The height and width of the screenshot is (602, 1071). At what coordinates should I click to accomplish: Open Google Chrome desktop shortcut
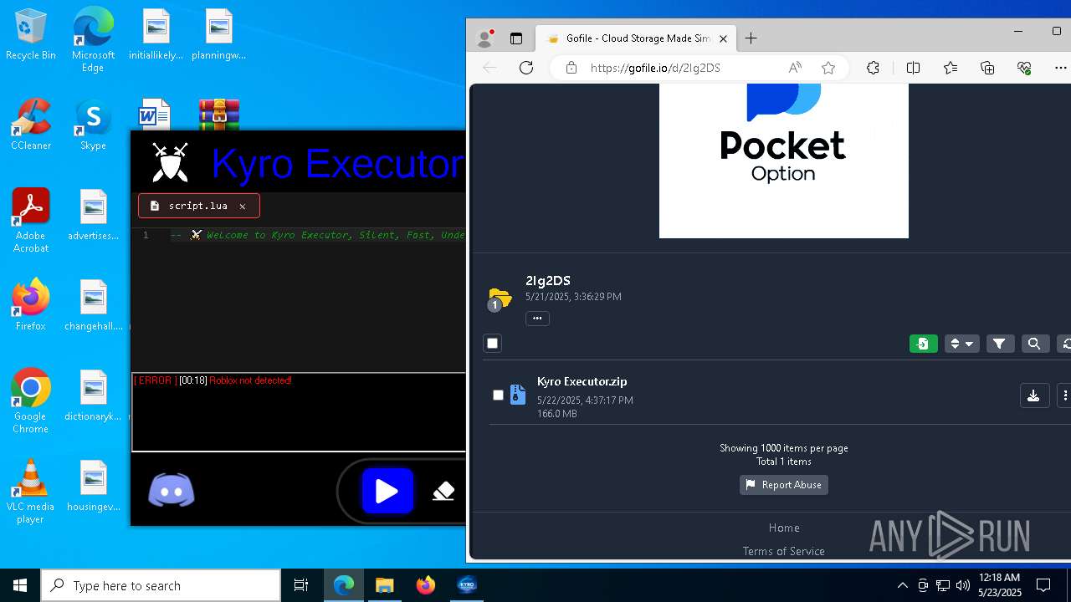point(31,401)
